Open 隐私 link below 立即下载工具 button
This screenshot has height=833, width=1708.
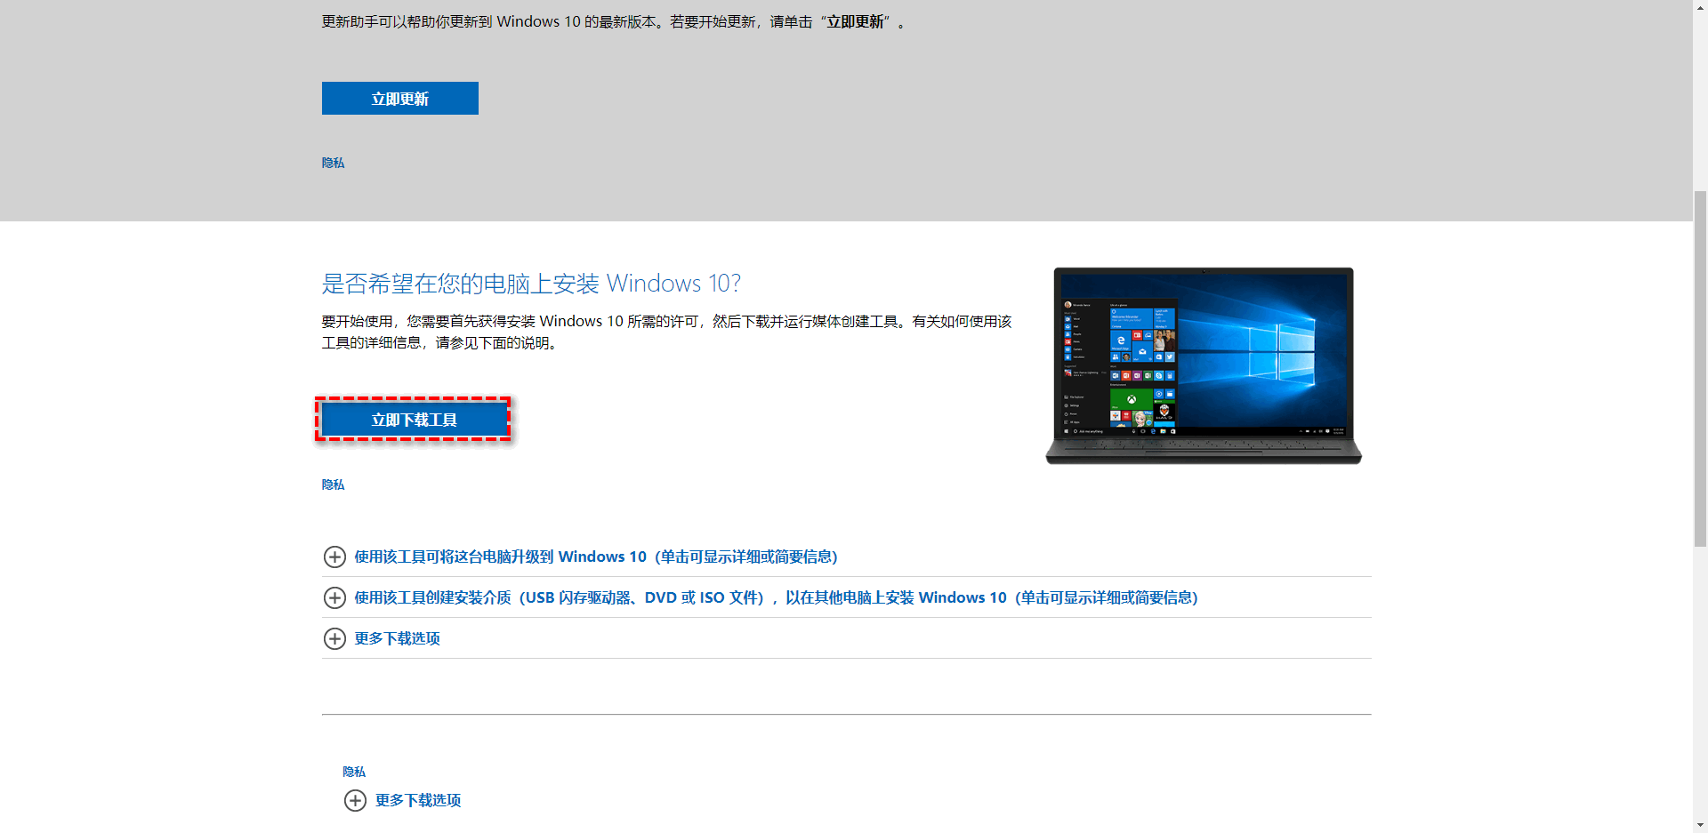click(333, 485)
